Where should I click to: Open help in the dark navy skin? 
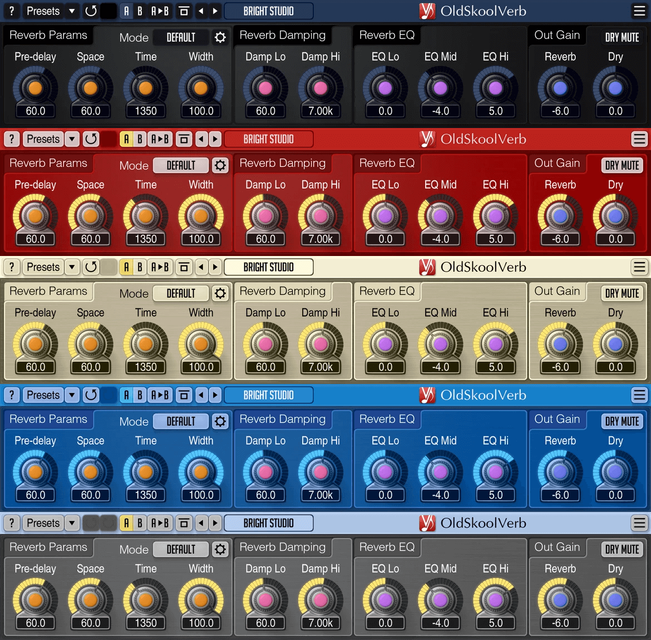coord(12,11)
